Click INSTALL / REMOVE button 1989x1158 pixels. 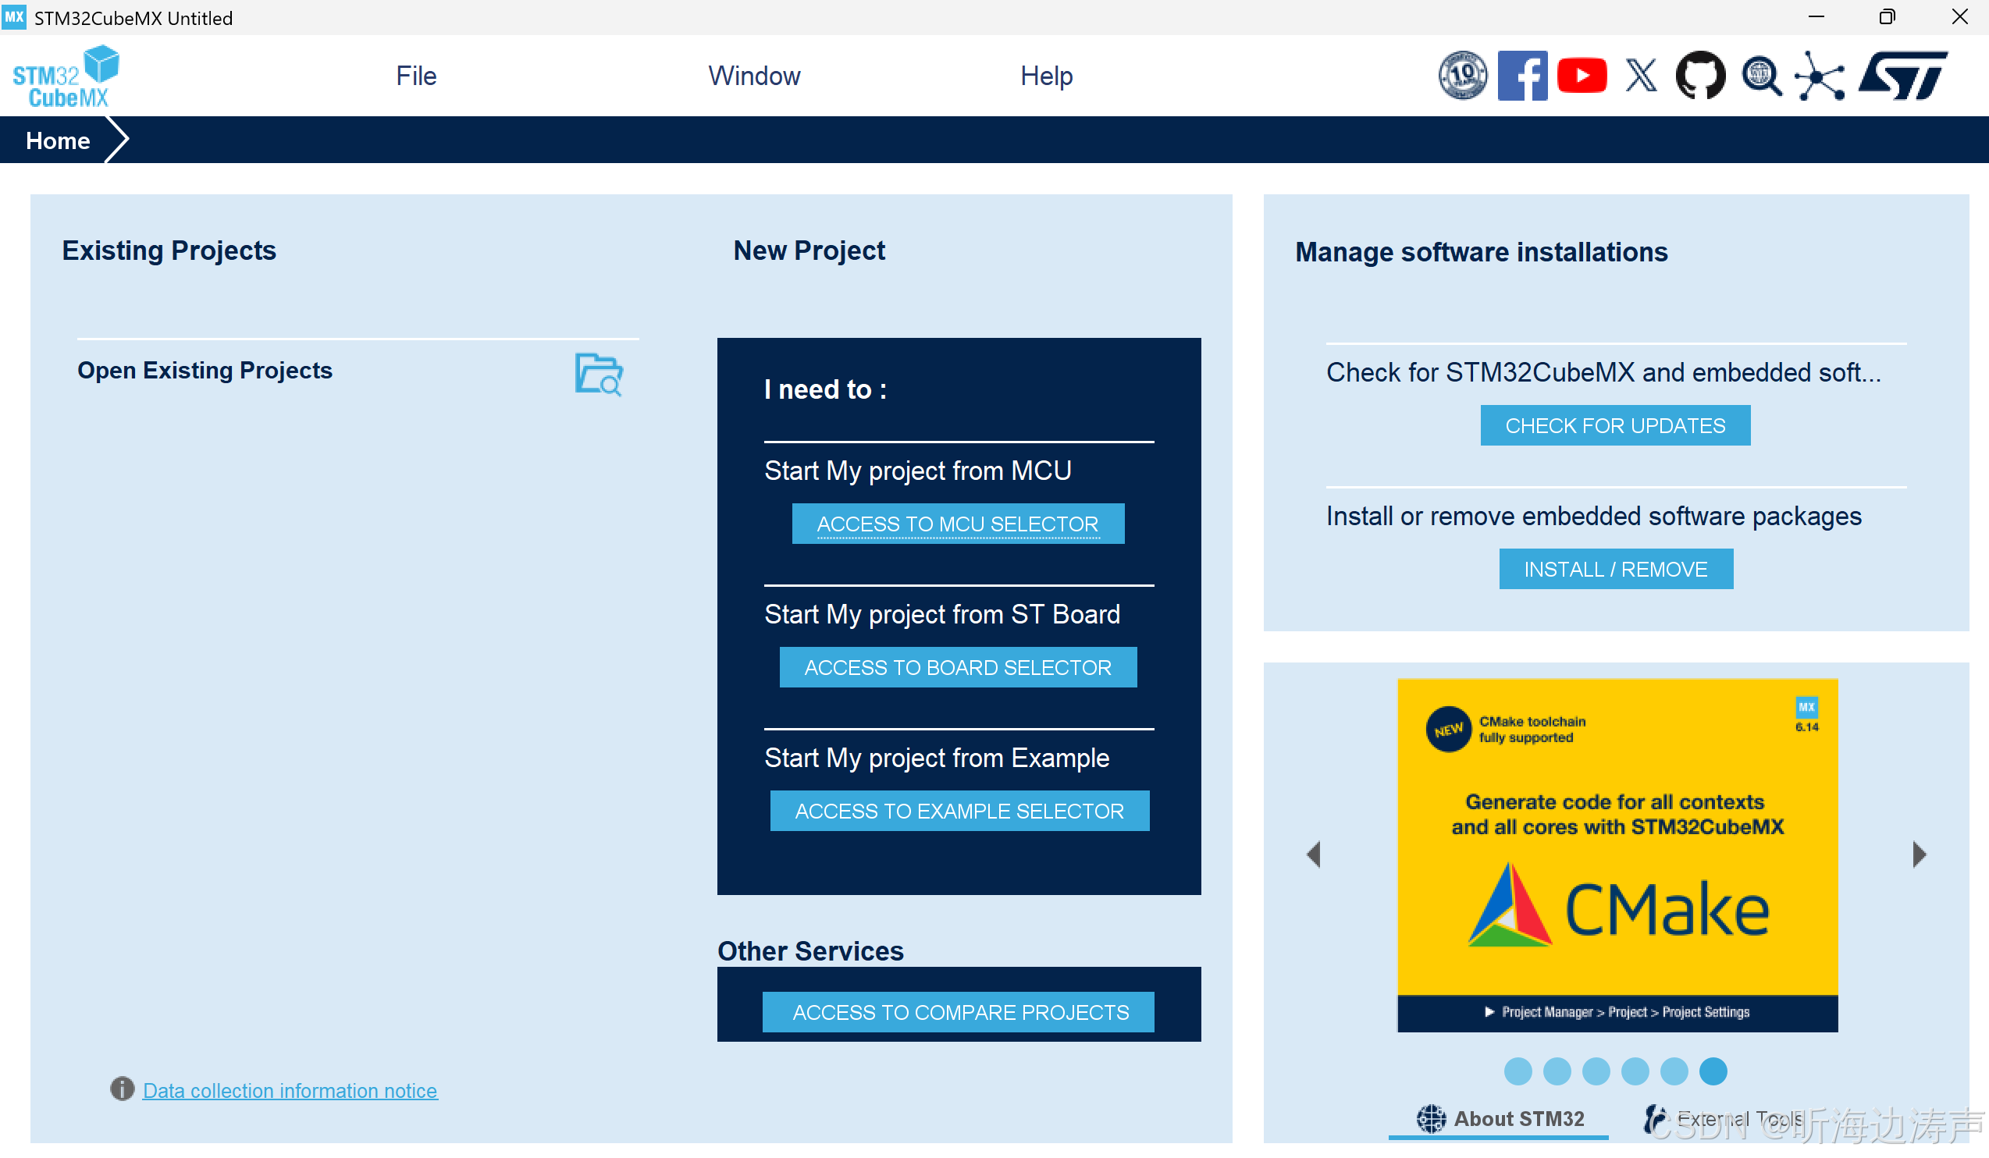pyautogui.click(x=1617, y=569)
